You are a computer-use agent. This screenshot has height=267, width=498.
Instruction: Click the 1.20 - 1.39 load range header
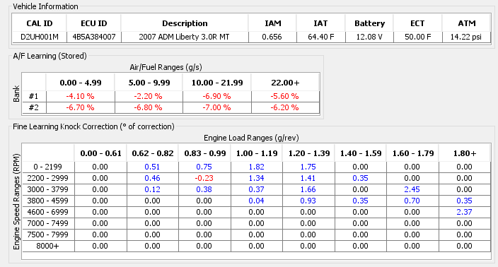click(x=308, y=153)
